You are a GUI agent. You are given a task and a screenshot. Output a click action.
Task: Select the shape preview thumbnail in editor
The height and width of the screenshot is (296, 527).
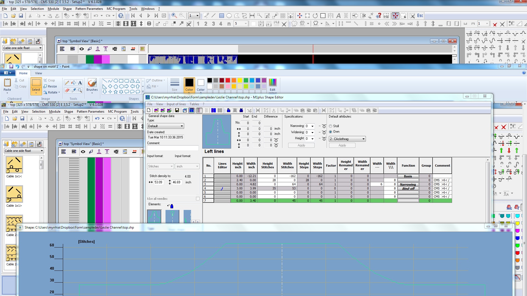[217, 131]
